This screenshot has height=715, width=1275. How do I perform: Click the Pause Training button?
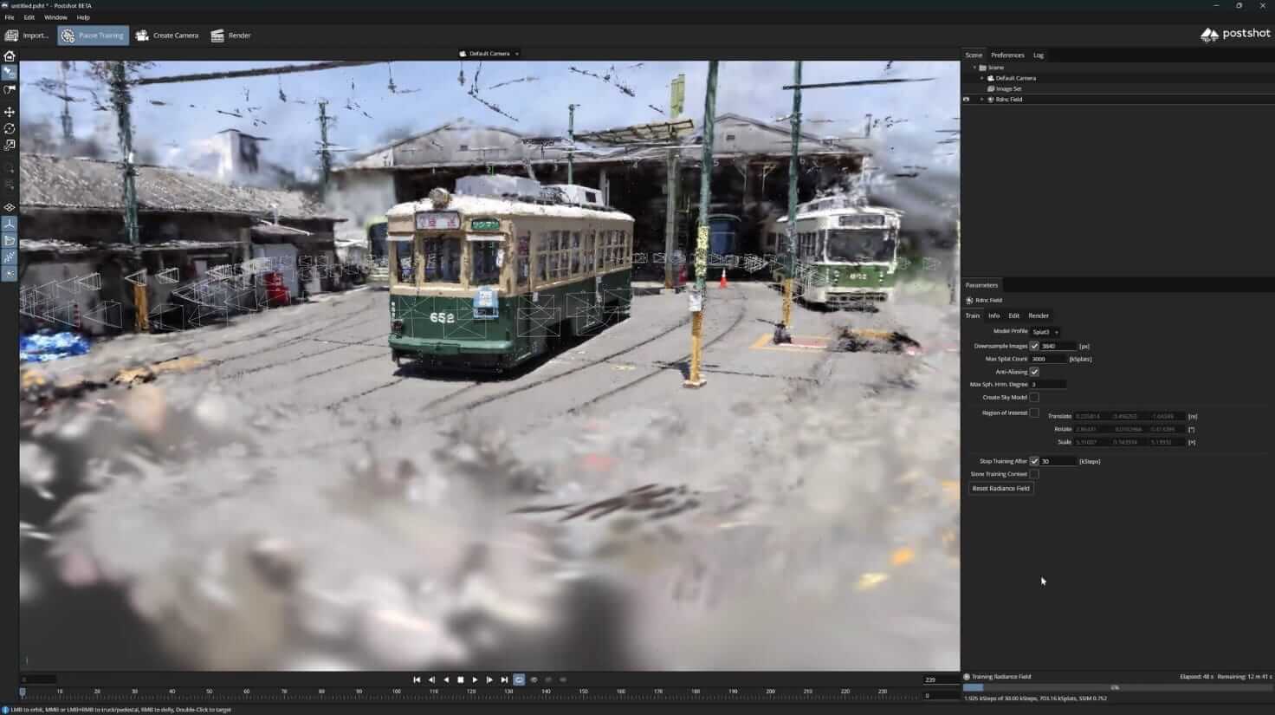(93, 36)
